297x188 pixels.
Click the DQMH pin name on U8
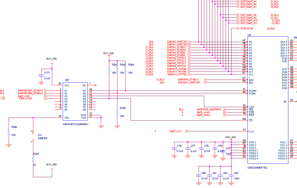252,91
